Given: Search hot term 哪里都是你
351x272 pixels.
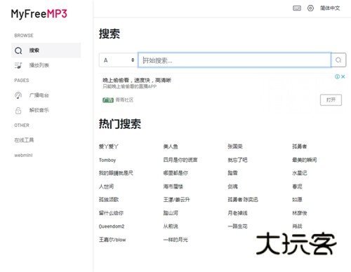Looking at the screenshot, I should 175,173.
